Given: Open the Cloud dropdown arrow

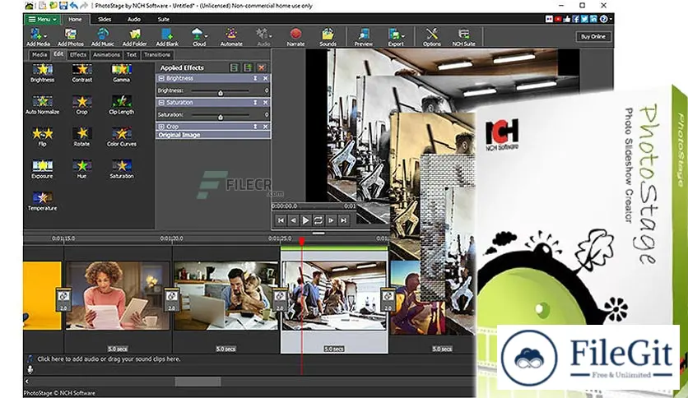Looking at the screenshot, I should (207, 36).
